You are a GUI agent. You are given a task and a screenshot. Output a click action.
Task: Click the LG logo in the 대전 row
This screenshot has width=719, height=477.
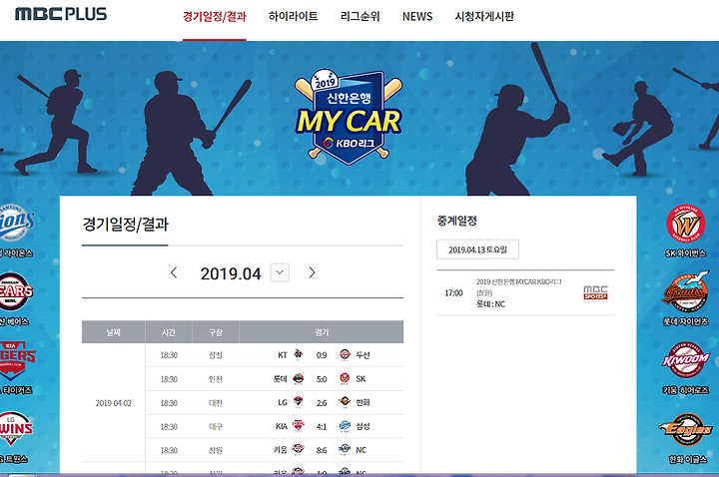click(299, 402)
